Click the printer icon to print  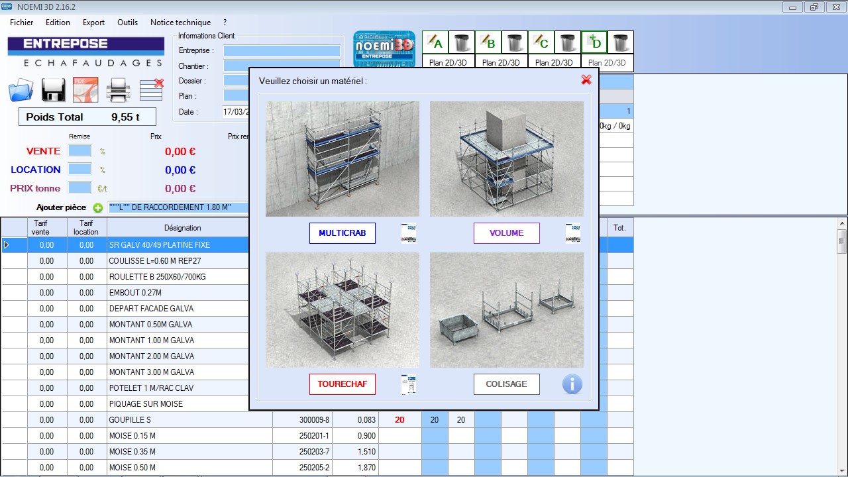[119, 90]
